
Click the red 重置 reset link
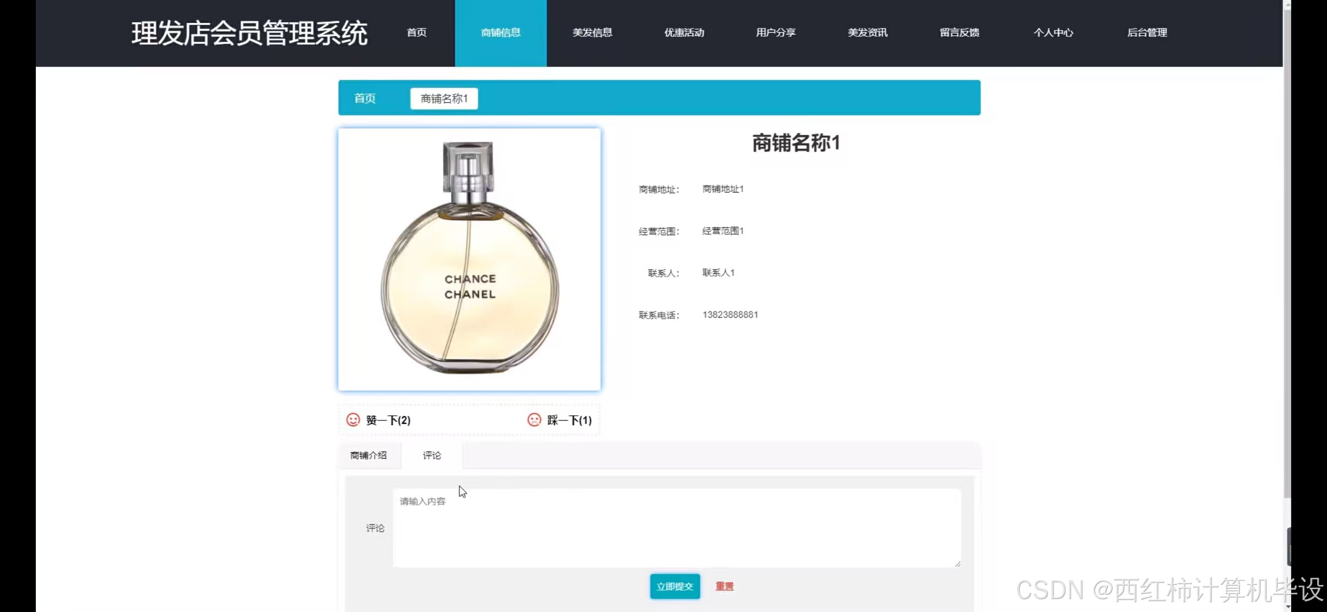[x=724, y=586]
